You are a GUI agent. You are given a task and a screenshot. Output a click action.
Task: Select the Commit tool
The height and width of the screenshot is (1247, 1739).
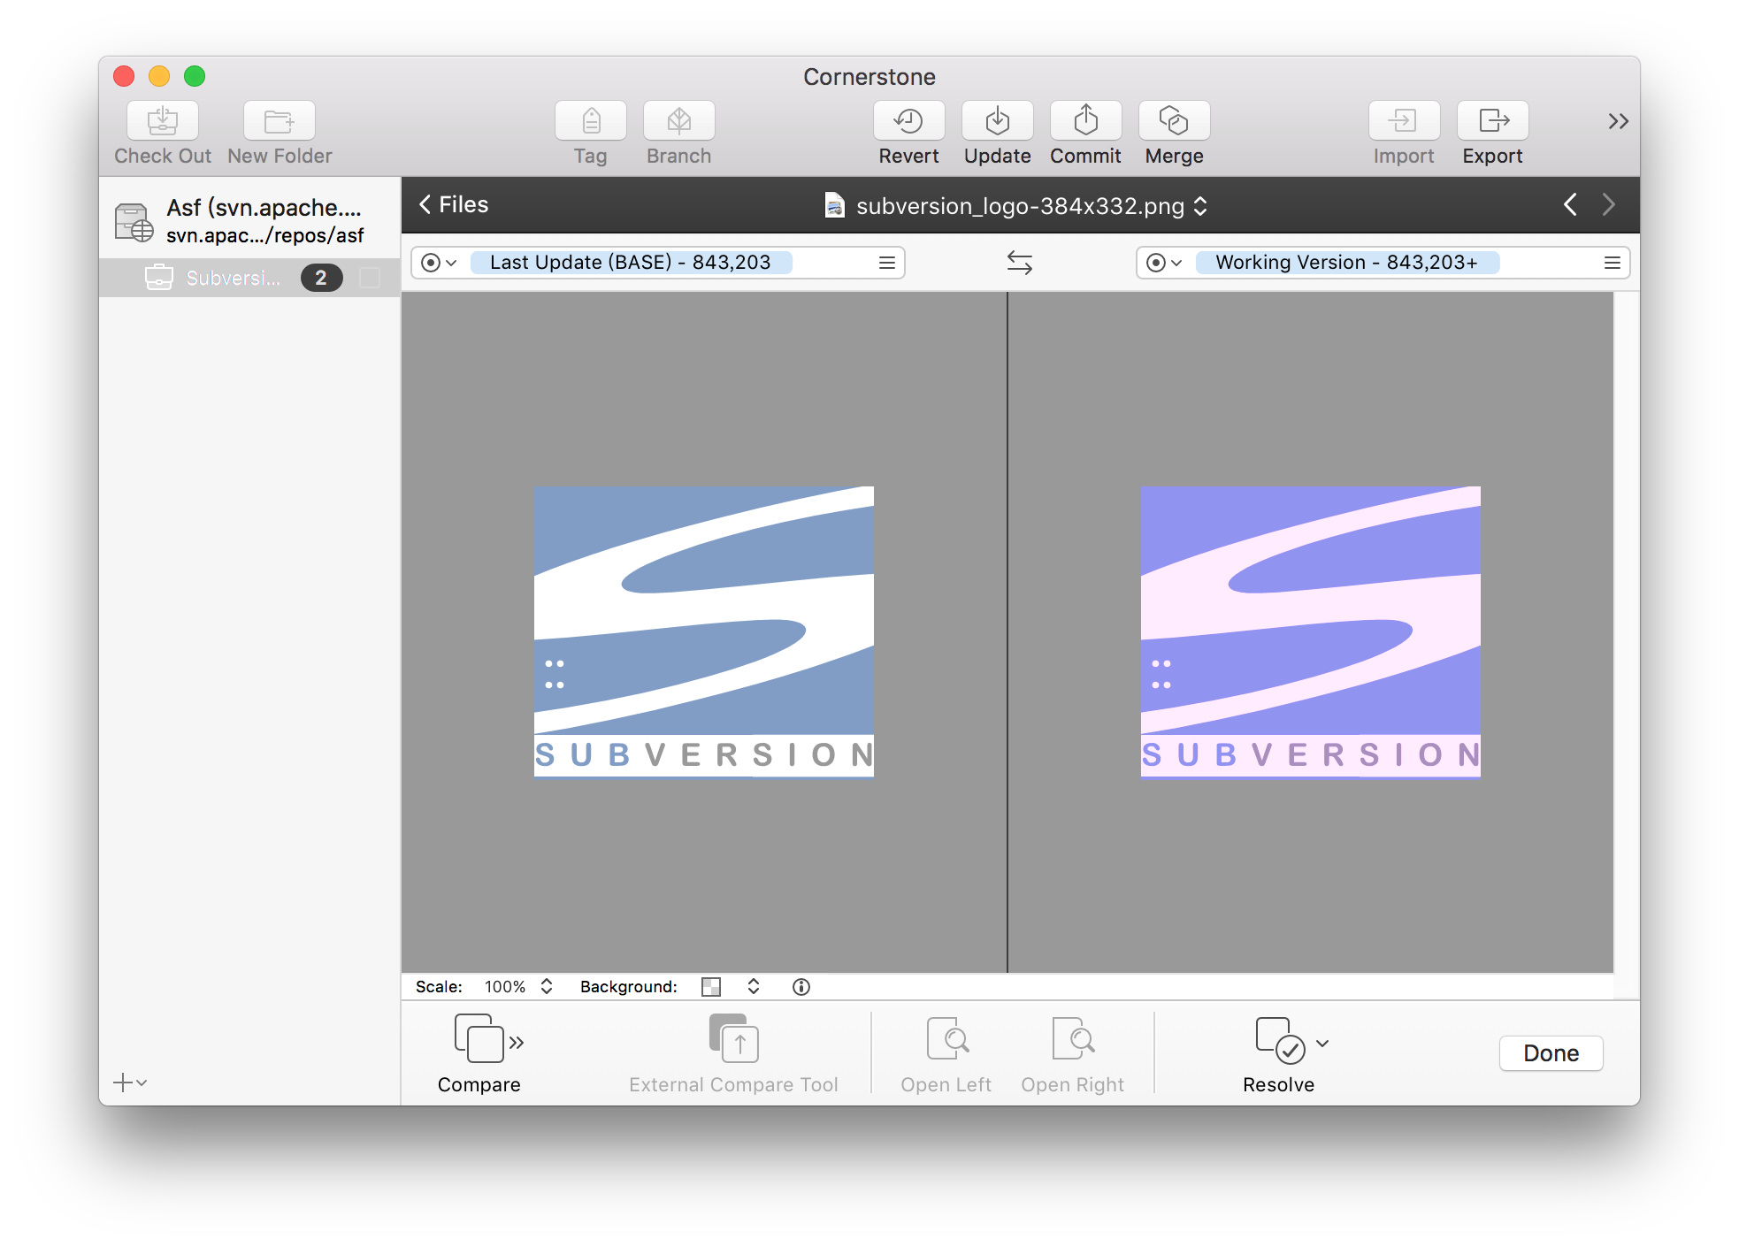point(1085,132)
